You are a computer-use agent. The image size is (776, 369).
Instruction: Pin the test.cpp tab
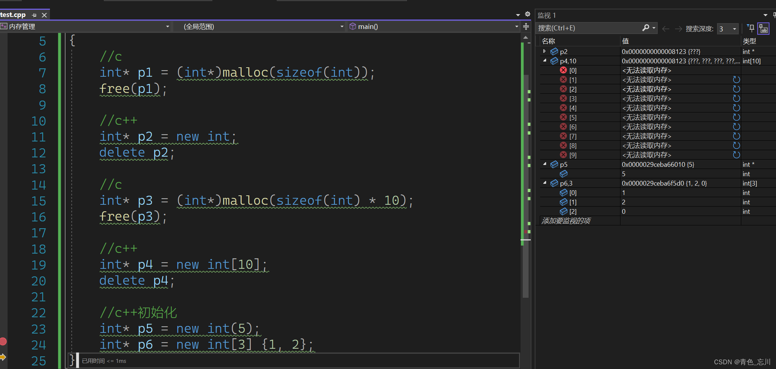tap(34, 15)
